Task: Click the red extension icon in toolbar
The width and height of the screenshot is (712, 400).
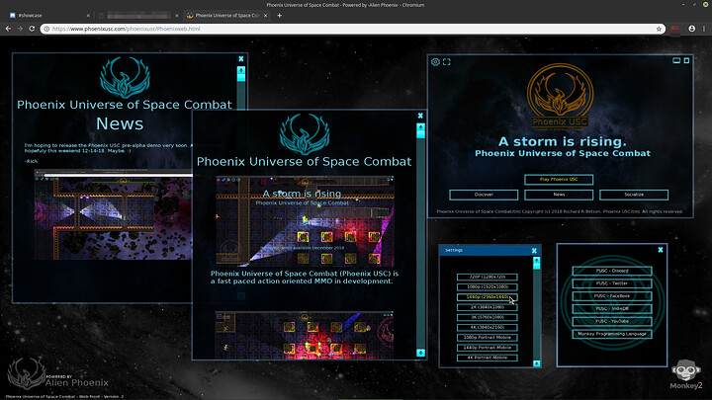Action: pos(674,29)
